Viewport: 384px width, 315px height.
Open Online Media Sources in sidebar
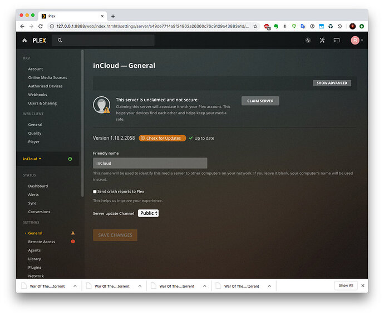click(x=47, y=78)
